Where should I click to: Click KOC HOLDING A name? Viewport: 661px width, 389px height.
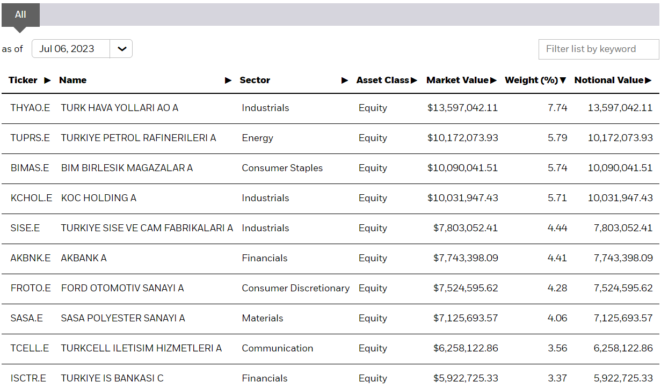pos(98,198)
